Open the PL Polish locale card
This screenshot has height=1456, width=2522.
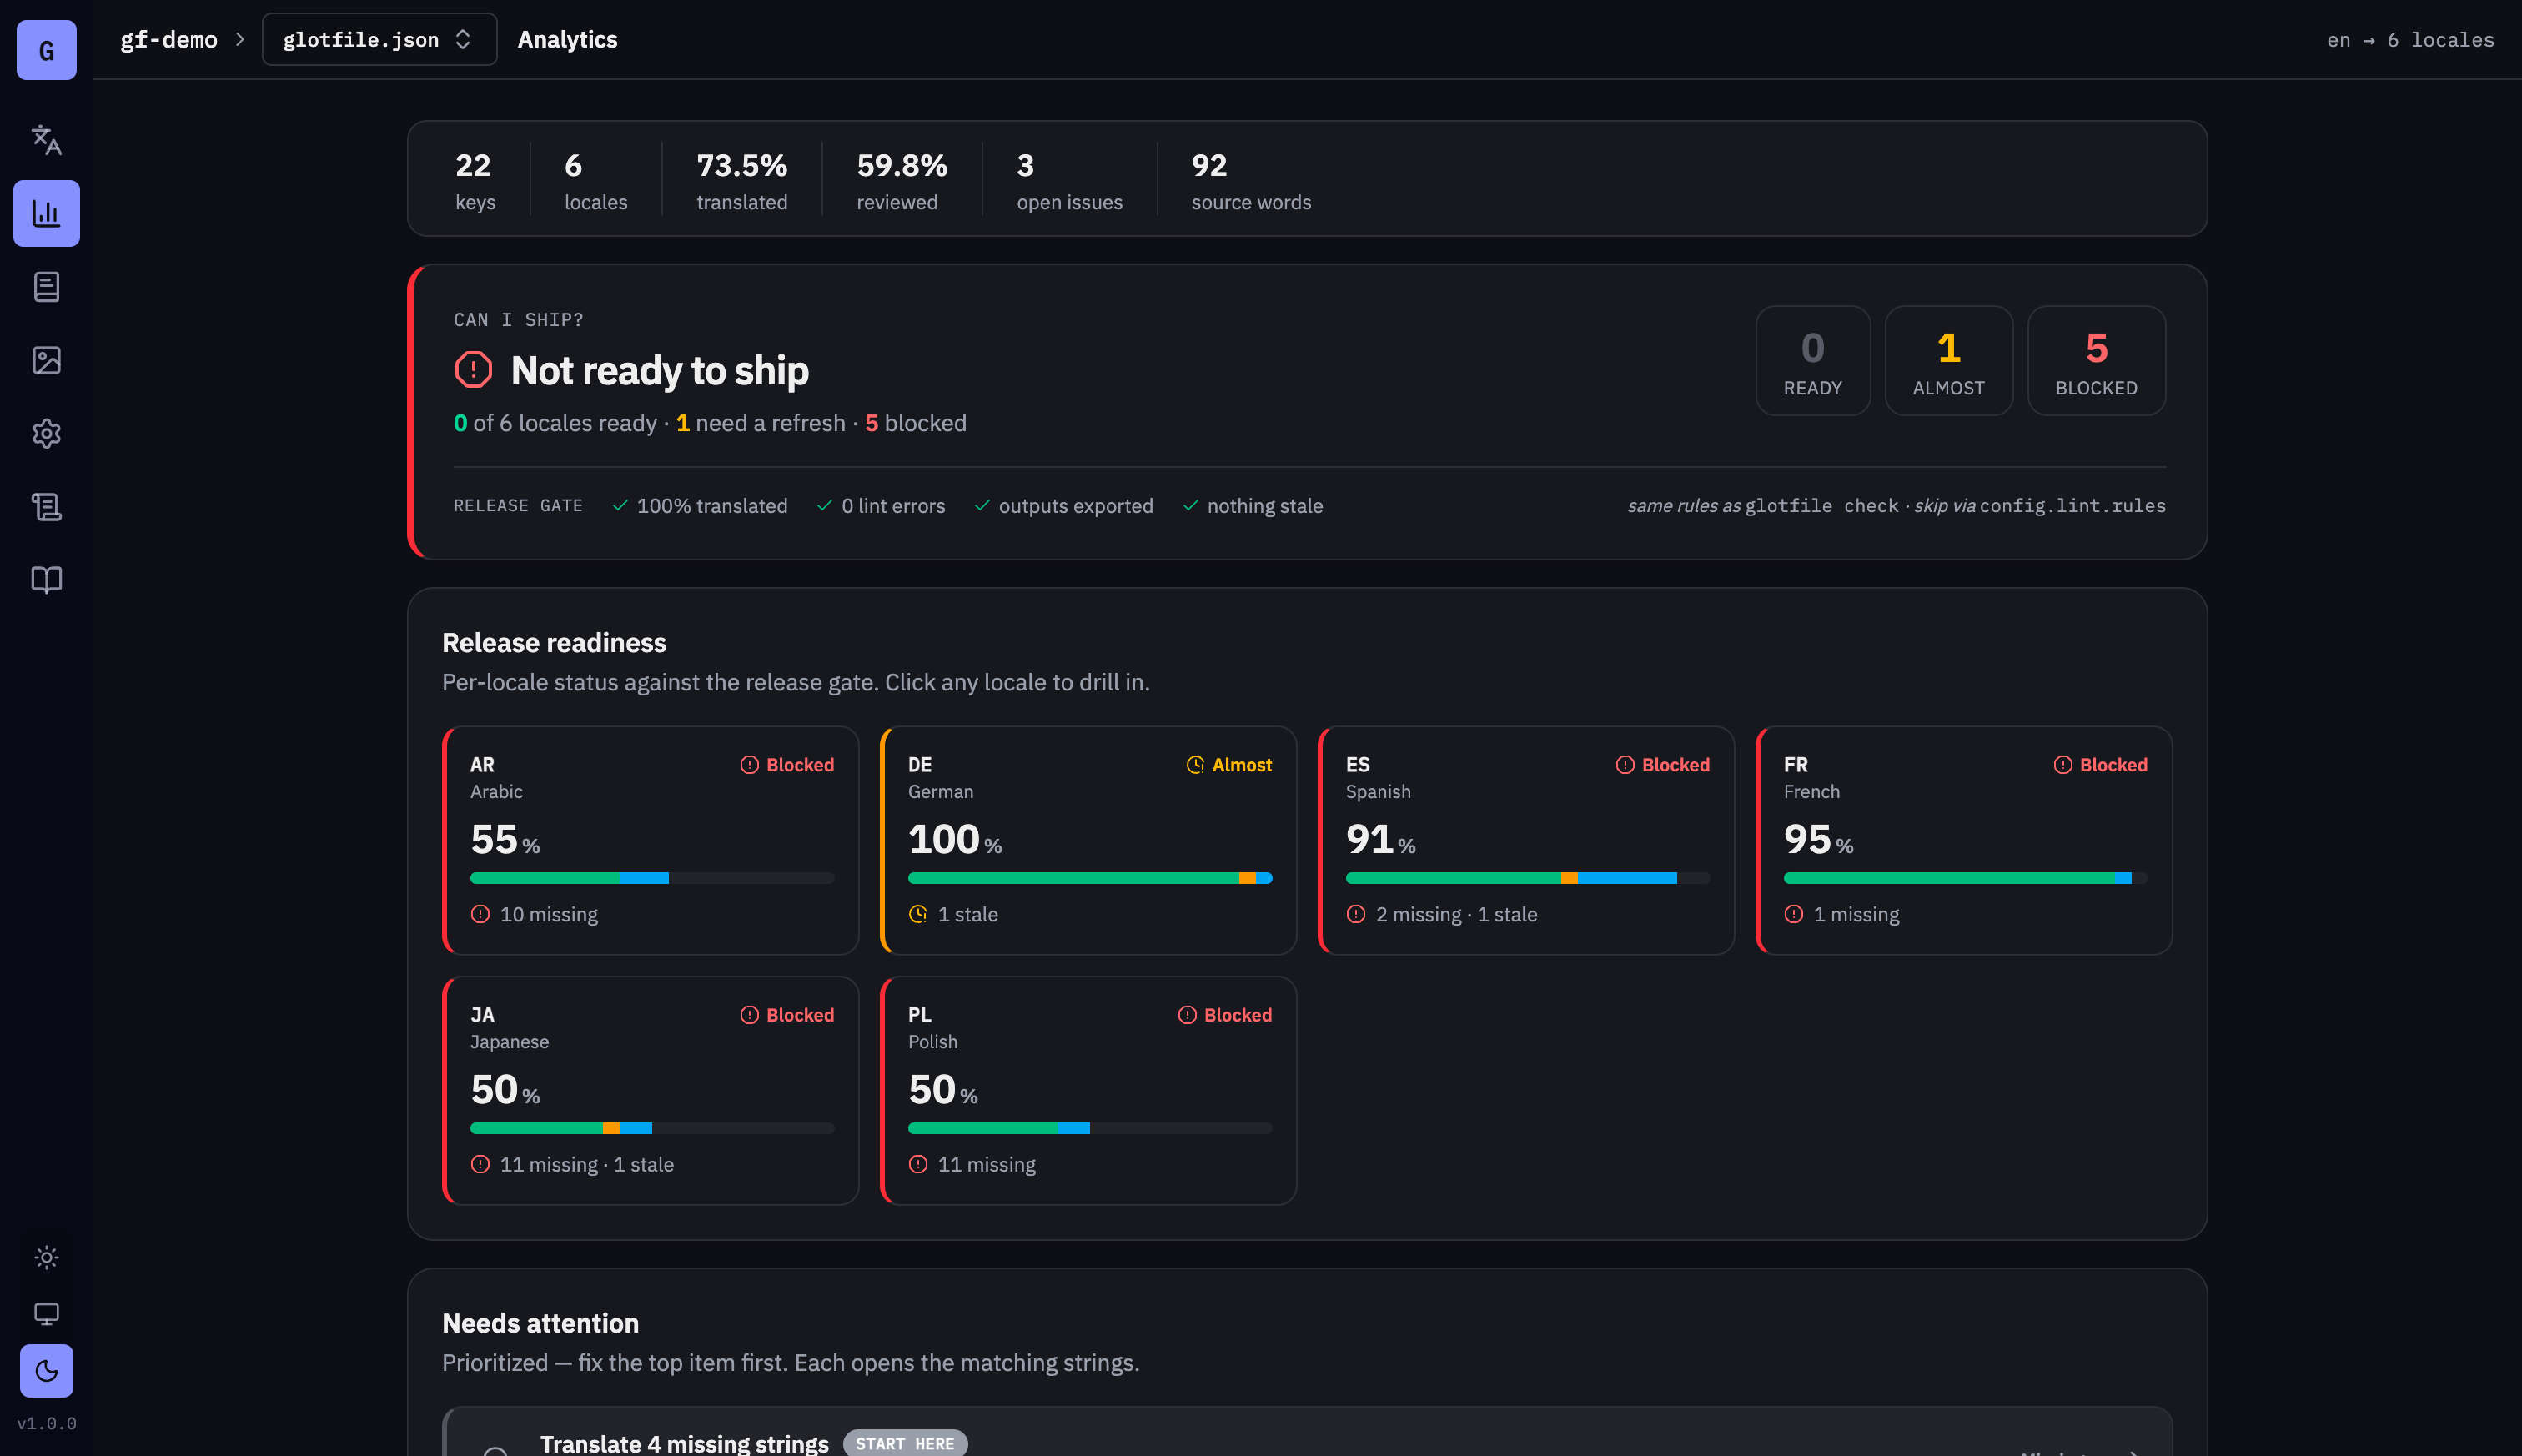tap(1089, 1091)
